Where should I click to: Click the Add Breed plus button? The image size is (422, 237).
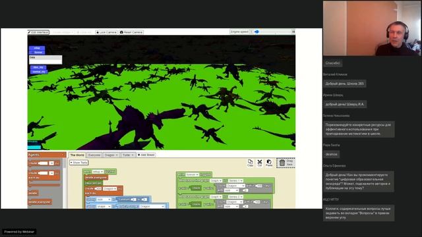(x=146, y=155)
